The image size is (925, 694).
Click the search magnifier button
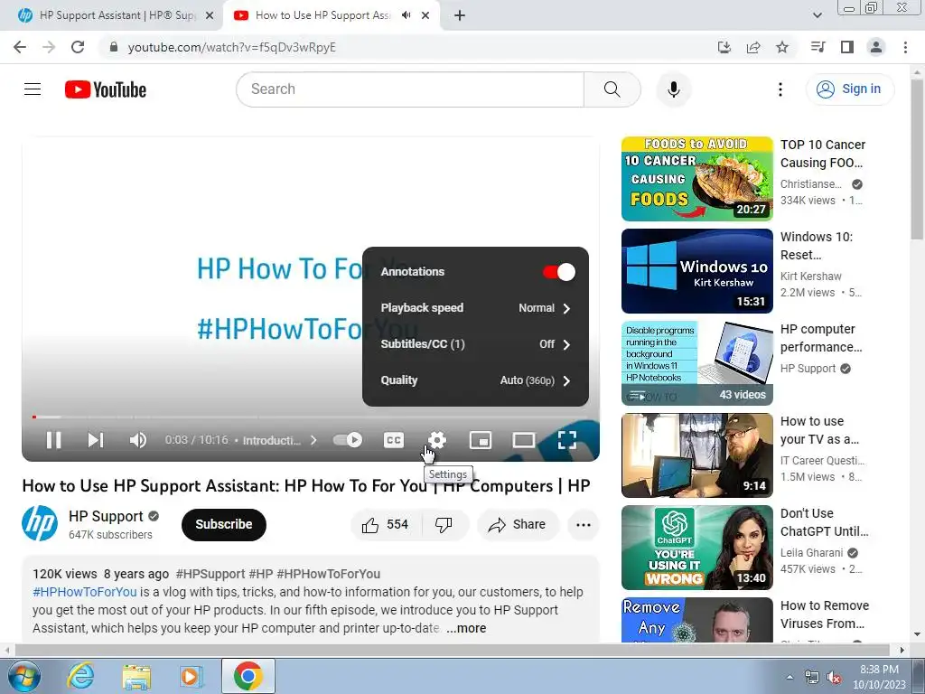612,89
